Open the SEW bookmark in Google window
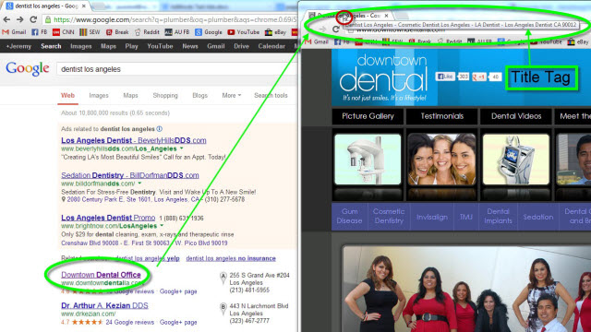Viewport: 591px width, 332px height. 90,32
